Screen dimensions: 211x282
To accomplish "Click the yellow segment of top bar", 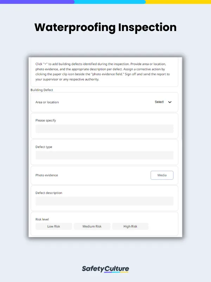I will click(x=178, y=2).
